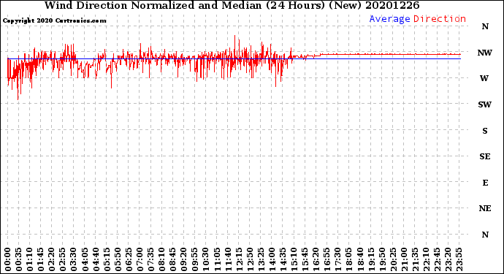The image size is (504, 274).
Task: Click the 18:05 time label
Action: (x=348, y=259)
